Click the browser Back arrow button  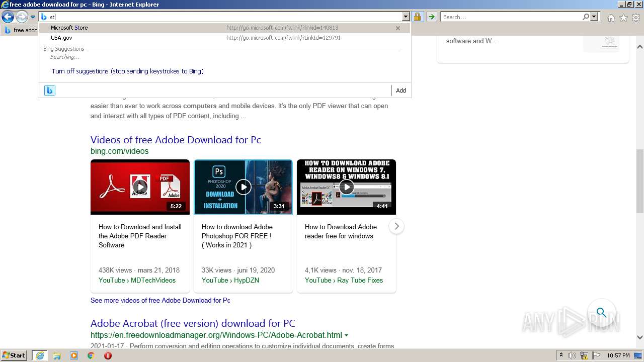8,17
